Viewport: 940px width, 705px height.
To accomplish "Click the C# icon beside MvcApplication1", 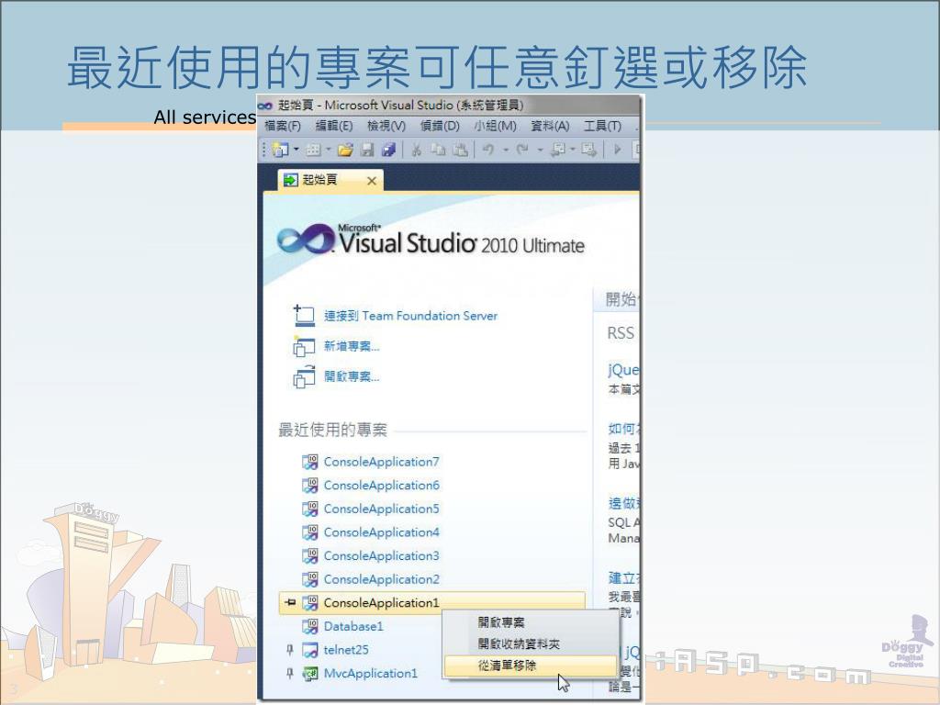I will point(309,673).
